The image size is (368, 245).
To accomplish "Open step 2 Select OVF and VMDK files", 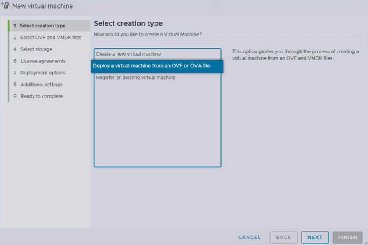I will point(51,38).
